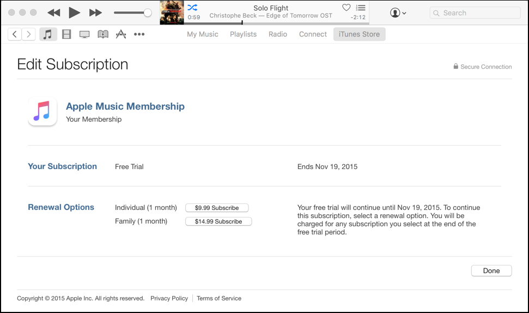
Task: Open the Solo Flight album artwork
Action: 172,13
